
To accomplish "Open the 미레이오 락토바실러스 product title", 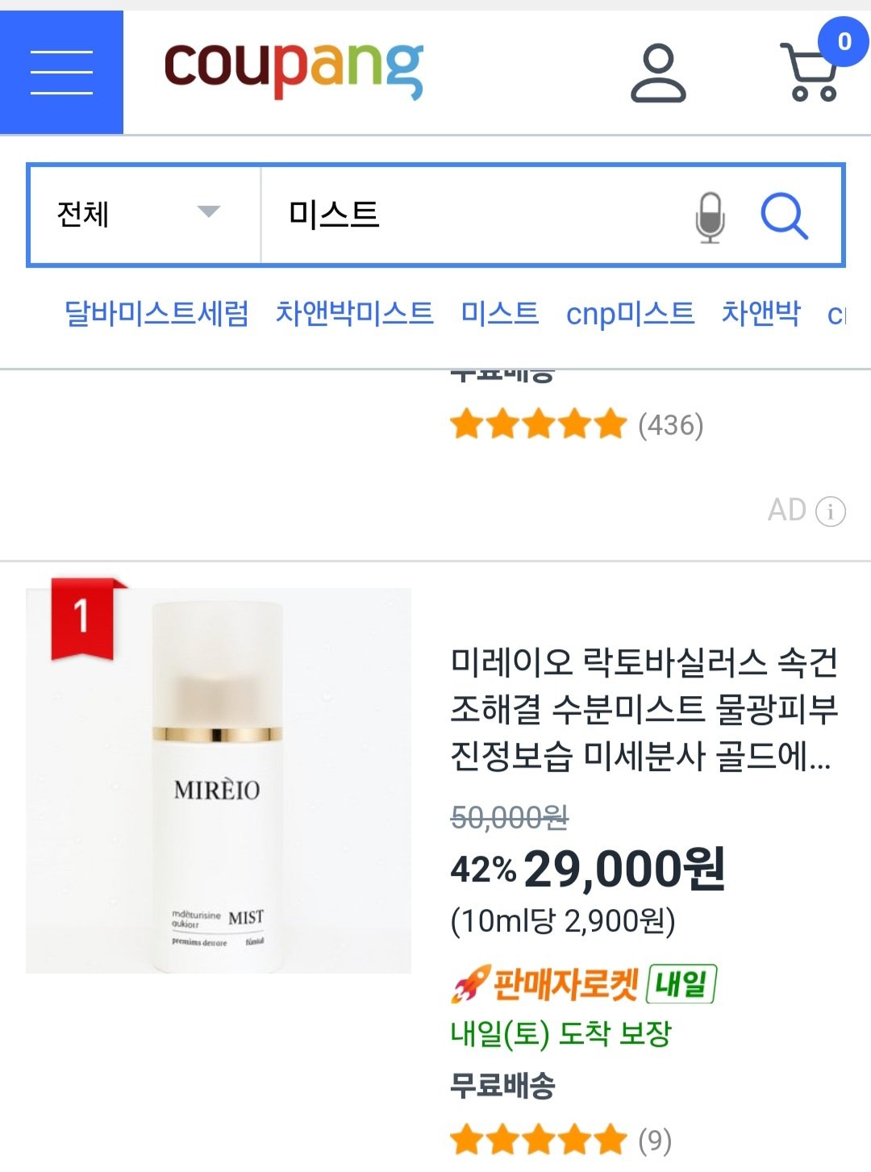I will pyautogui.click(x=644, y=708).
